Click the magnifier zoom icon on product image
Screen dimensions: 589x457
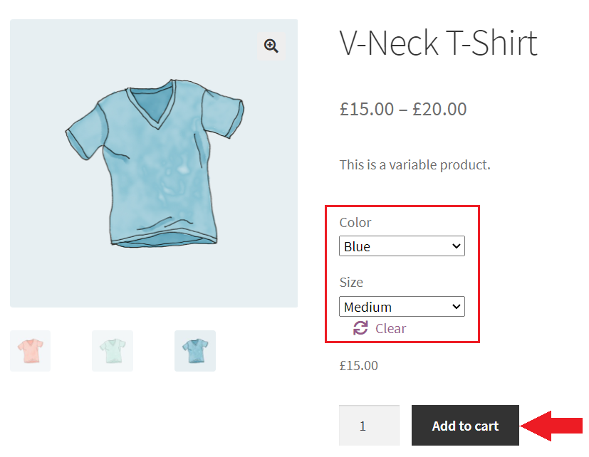click(x=271, y=46)
